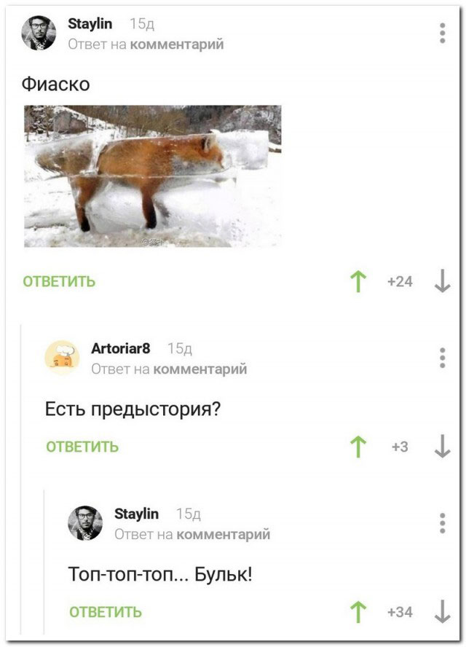Follow "комментарий" link under Artoriar8's name

pos(200,369)
